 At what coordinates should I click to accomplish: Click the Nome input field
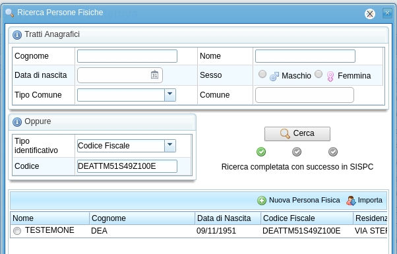point(305,56)
